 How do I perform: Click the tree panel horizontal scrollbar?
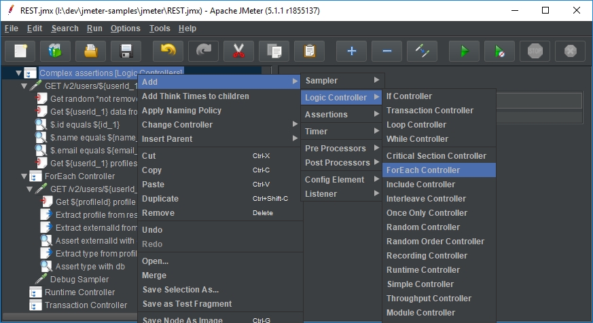[70, 316]
